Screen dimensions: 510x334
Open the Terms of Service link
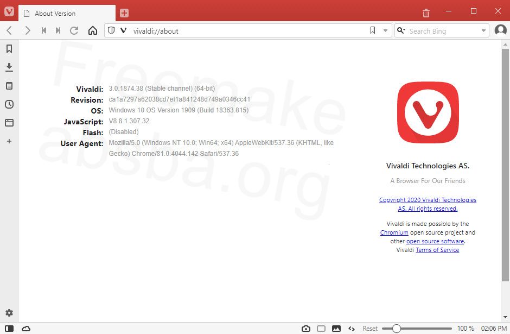point(437,250)
